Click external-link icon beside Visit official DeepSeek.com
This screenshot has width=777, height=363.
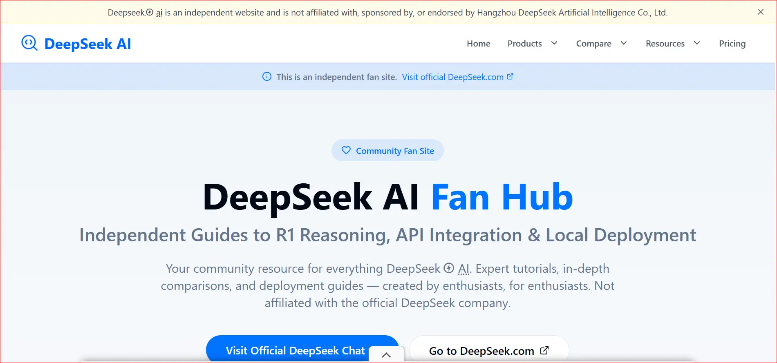click(x=510, y=77)
